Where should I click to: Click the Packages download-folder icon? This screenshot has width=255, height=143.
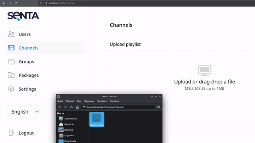[11, 75]
